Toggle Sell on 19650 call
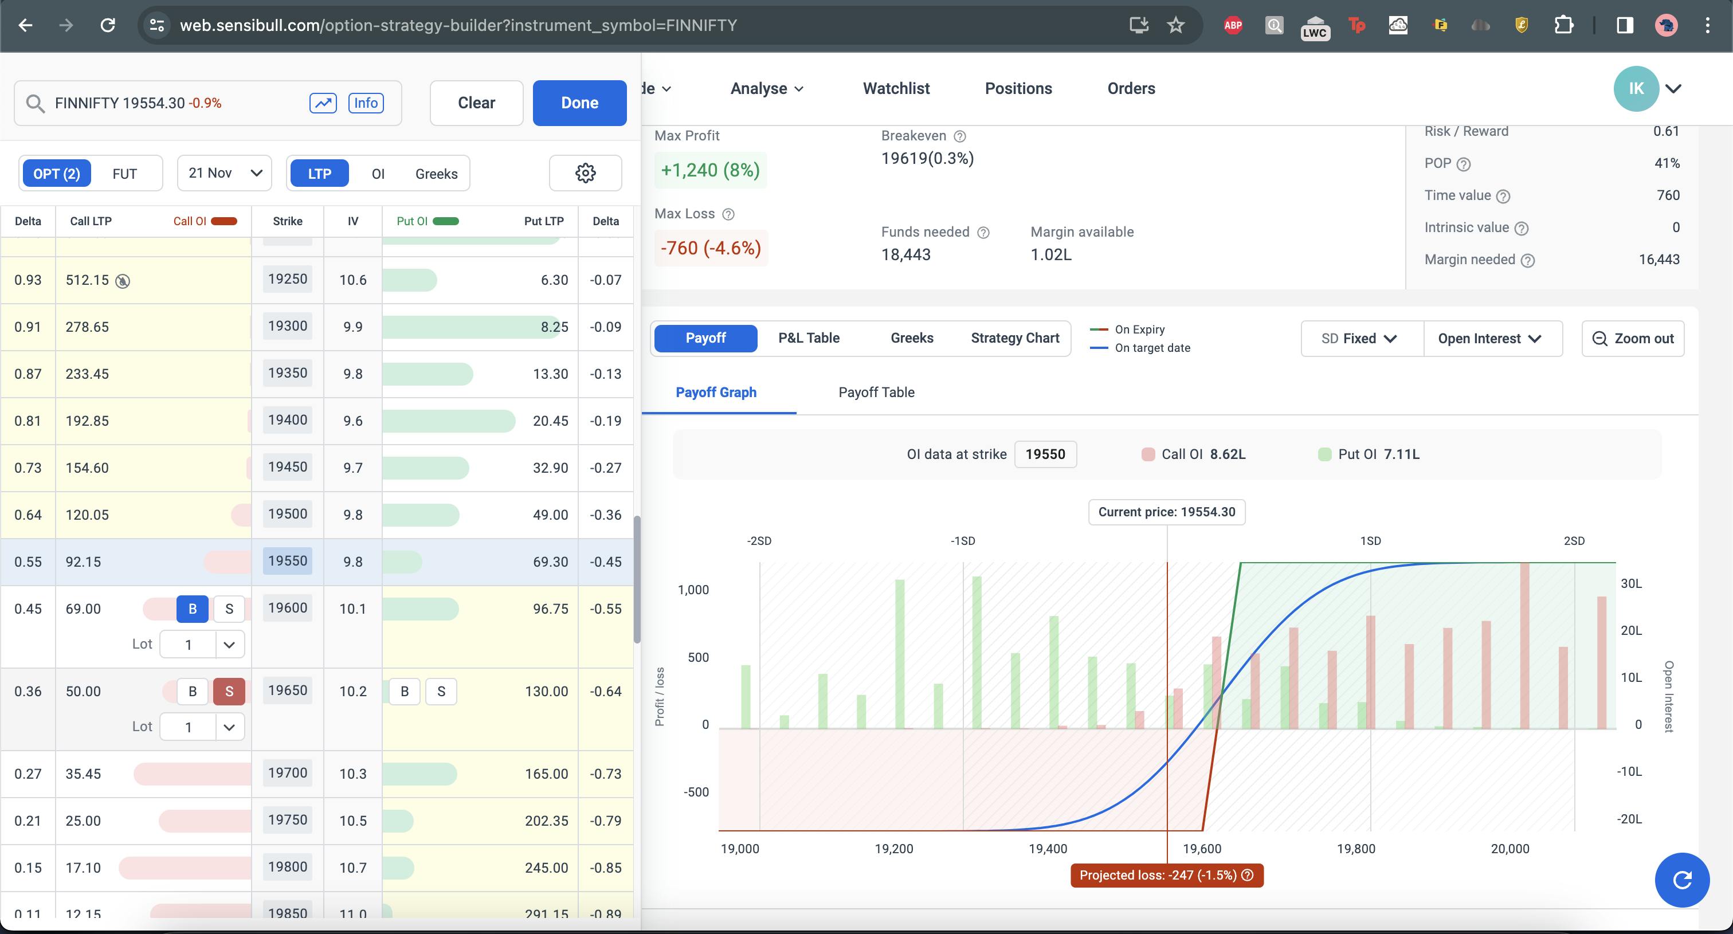The height and width of the screenshot is (934, 1733). [229, 691]
